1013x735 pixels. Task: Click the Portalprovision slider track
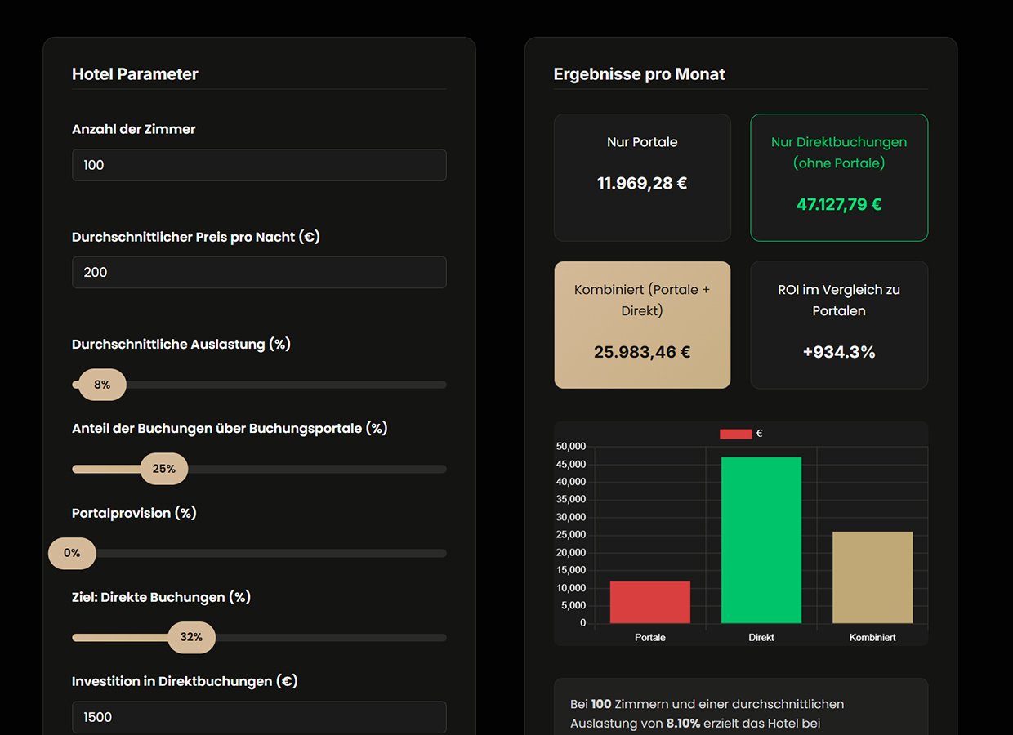tap(270, 553)
